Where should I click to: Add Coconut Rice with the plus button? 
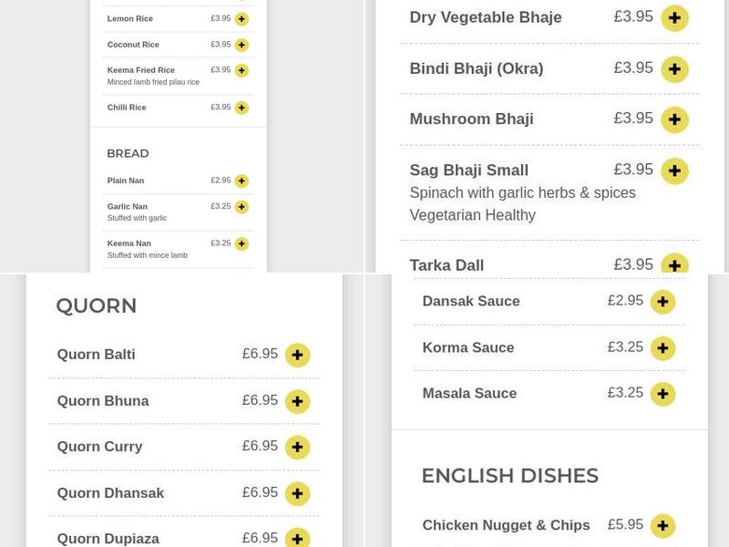(241, 43)
